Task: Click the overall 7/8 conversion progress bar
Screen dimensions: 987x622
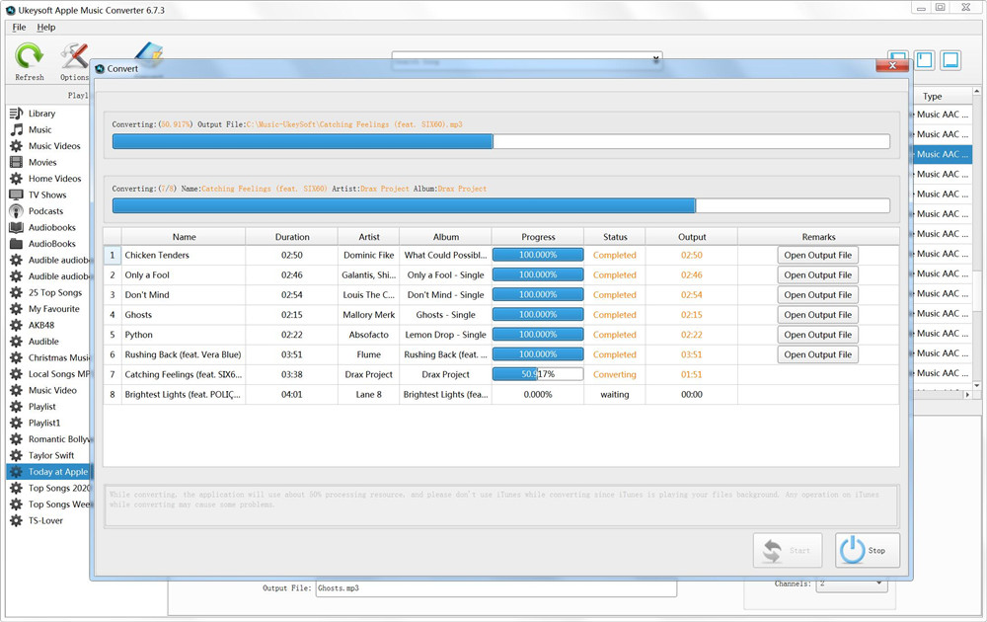Action: [501, 205]
